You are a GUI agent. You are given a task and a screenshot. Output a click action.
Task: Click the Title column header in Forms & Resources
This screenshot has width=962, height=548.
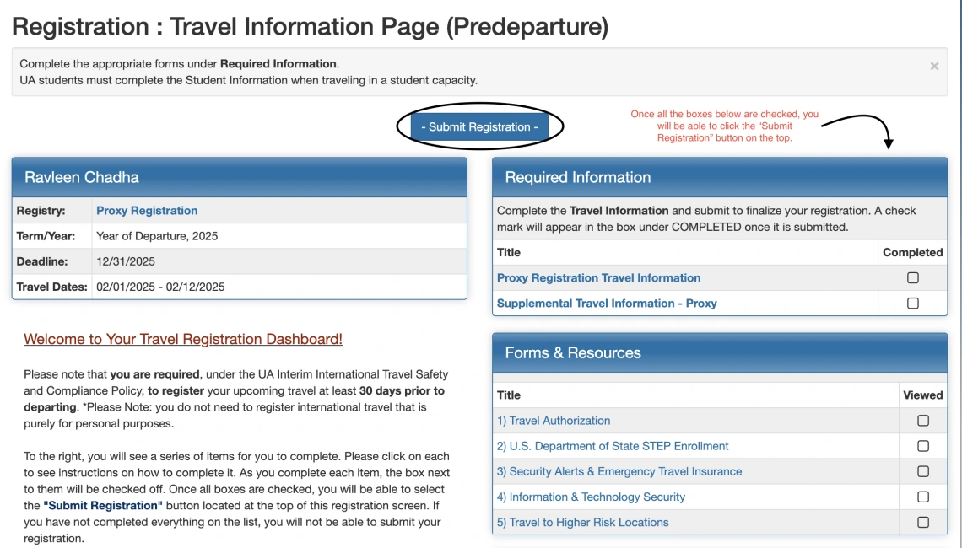tap(509, 395)
